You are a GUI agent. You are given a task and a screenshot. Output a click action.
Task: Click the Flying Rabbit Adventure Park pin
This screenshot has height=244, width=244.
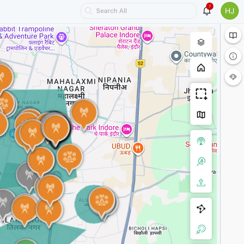point(61,37)
